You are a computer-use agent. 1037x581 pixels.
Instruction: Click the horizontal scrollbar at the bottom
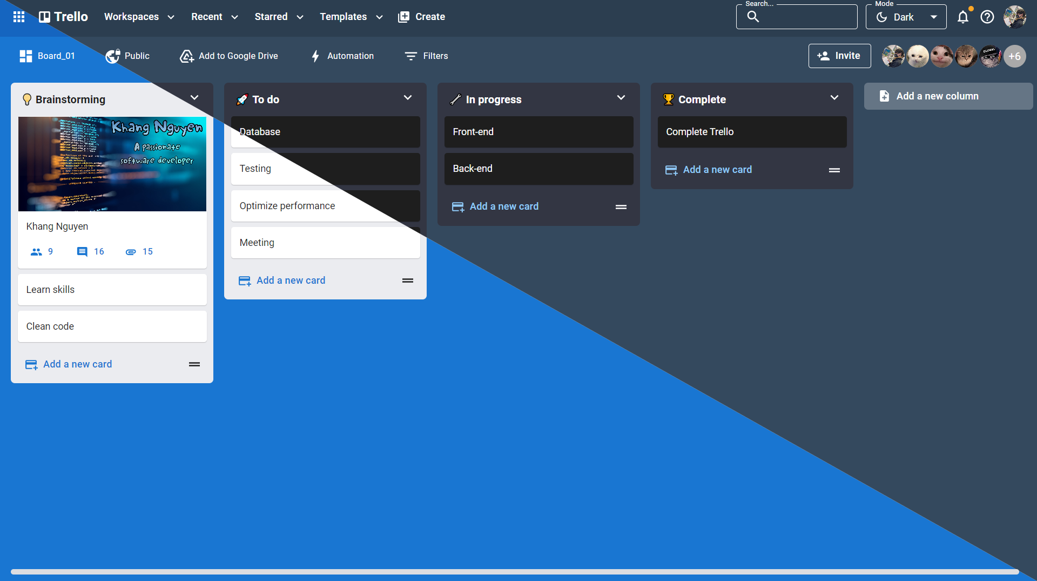point(514,571)
